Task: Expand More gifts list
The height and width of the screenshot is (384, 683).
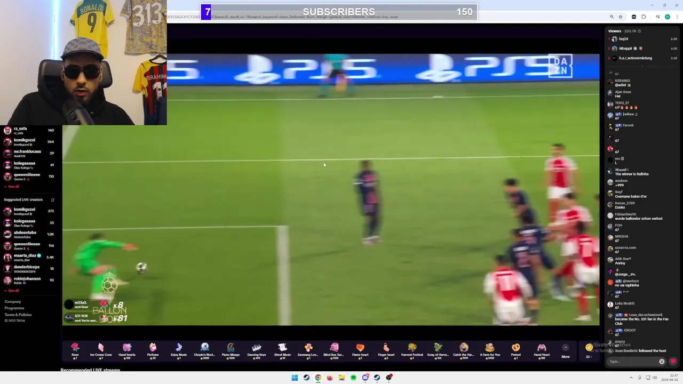Action: 565,351
